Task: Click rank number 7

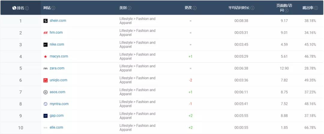Action: pos(21,92)
